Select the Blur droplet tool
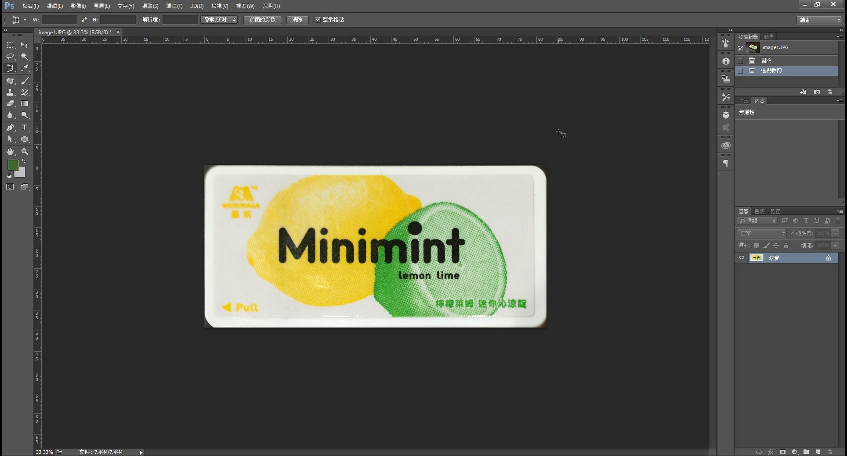 10,115
